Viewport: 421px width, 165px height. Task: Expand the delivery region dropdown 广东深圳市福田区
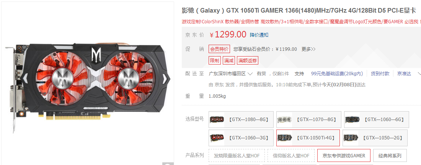231,74
